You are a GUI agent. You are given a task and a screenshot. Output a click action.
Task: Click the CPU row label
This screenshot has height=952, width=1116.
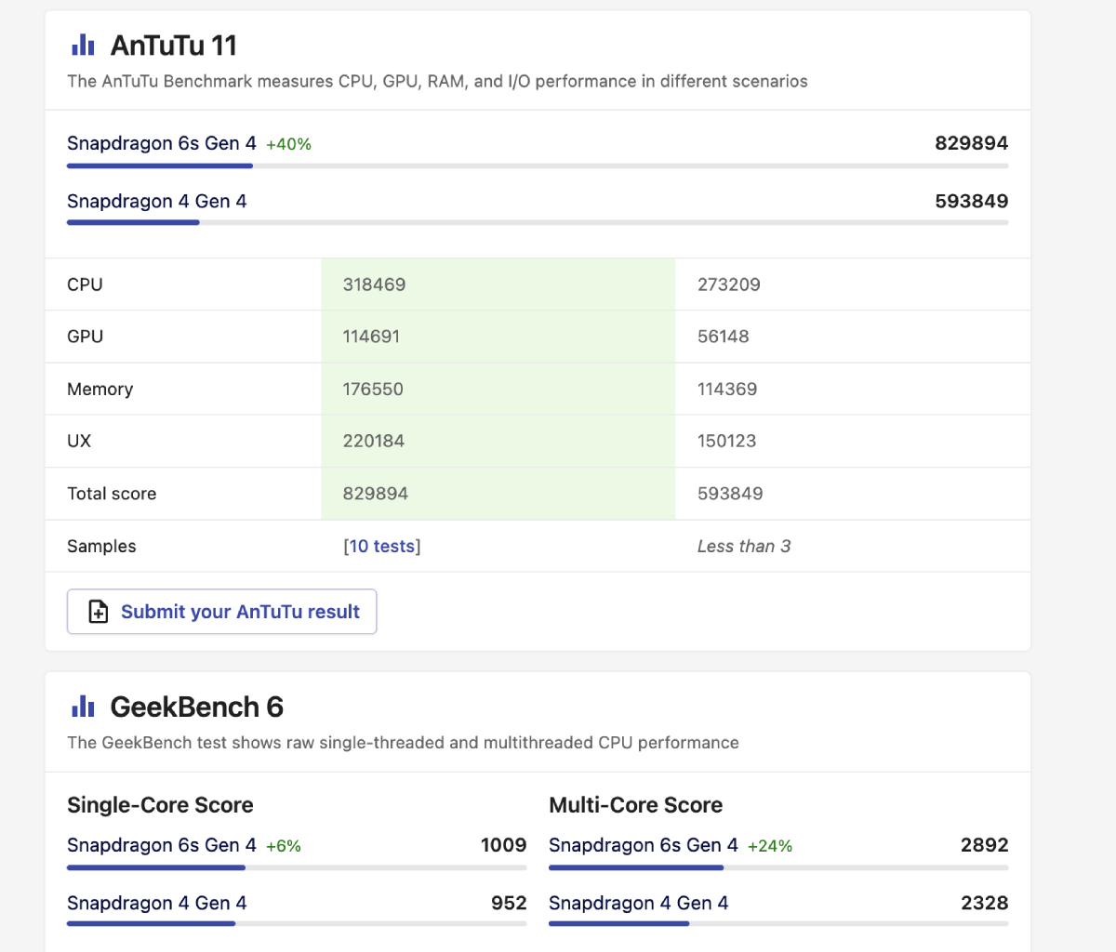(85, 284)
